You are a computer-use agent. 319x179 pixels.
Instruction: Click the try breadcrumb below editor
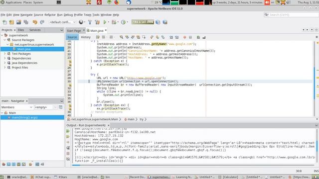point(142,119)
